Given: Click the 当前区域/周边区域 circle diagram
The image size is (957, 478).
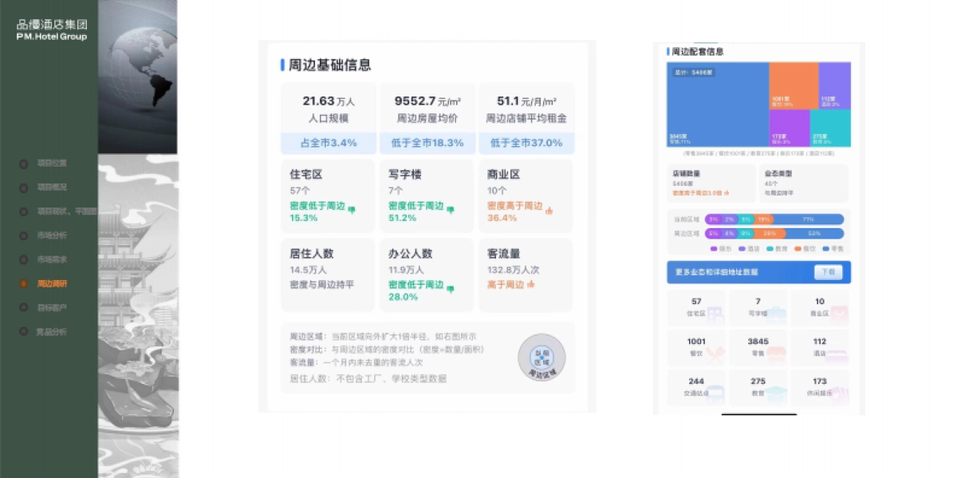Looking at the screenshot, I should click(x=541, y=358).
